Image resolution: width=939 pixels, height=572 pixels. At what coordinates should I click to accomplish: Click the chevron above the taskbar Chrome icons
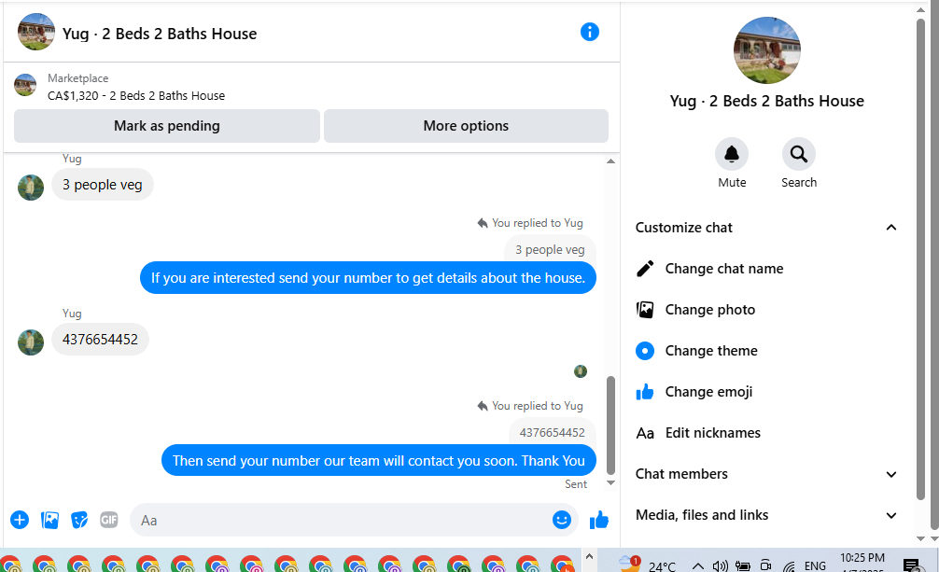tap(589, 556)
